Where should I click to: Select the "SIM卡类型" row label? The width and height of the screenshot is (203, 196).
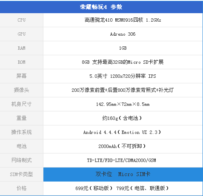(21, 174)
